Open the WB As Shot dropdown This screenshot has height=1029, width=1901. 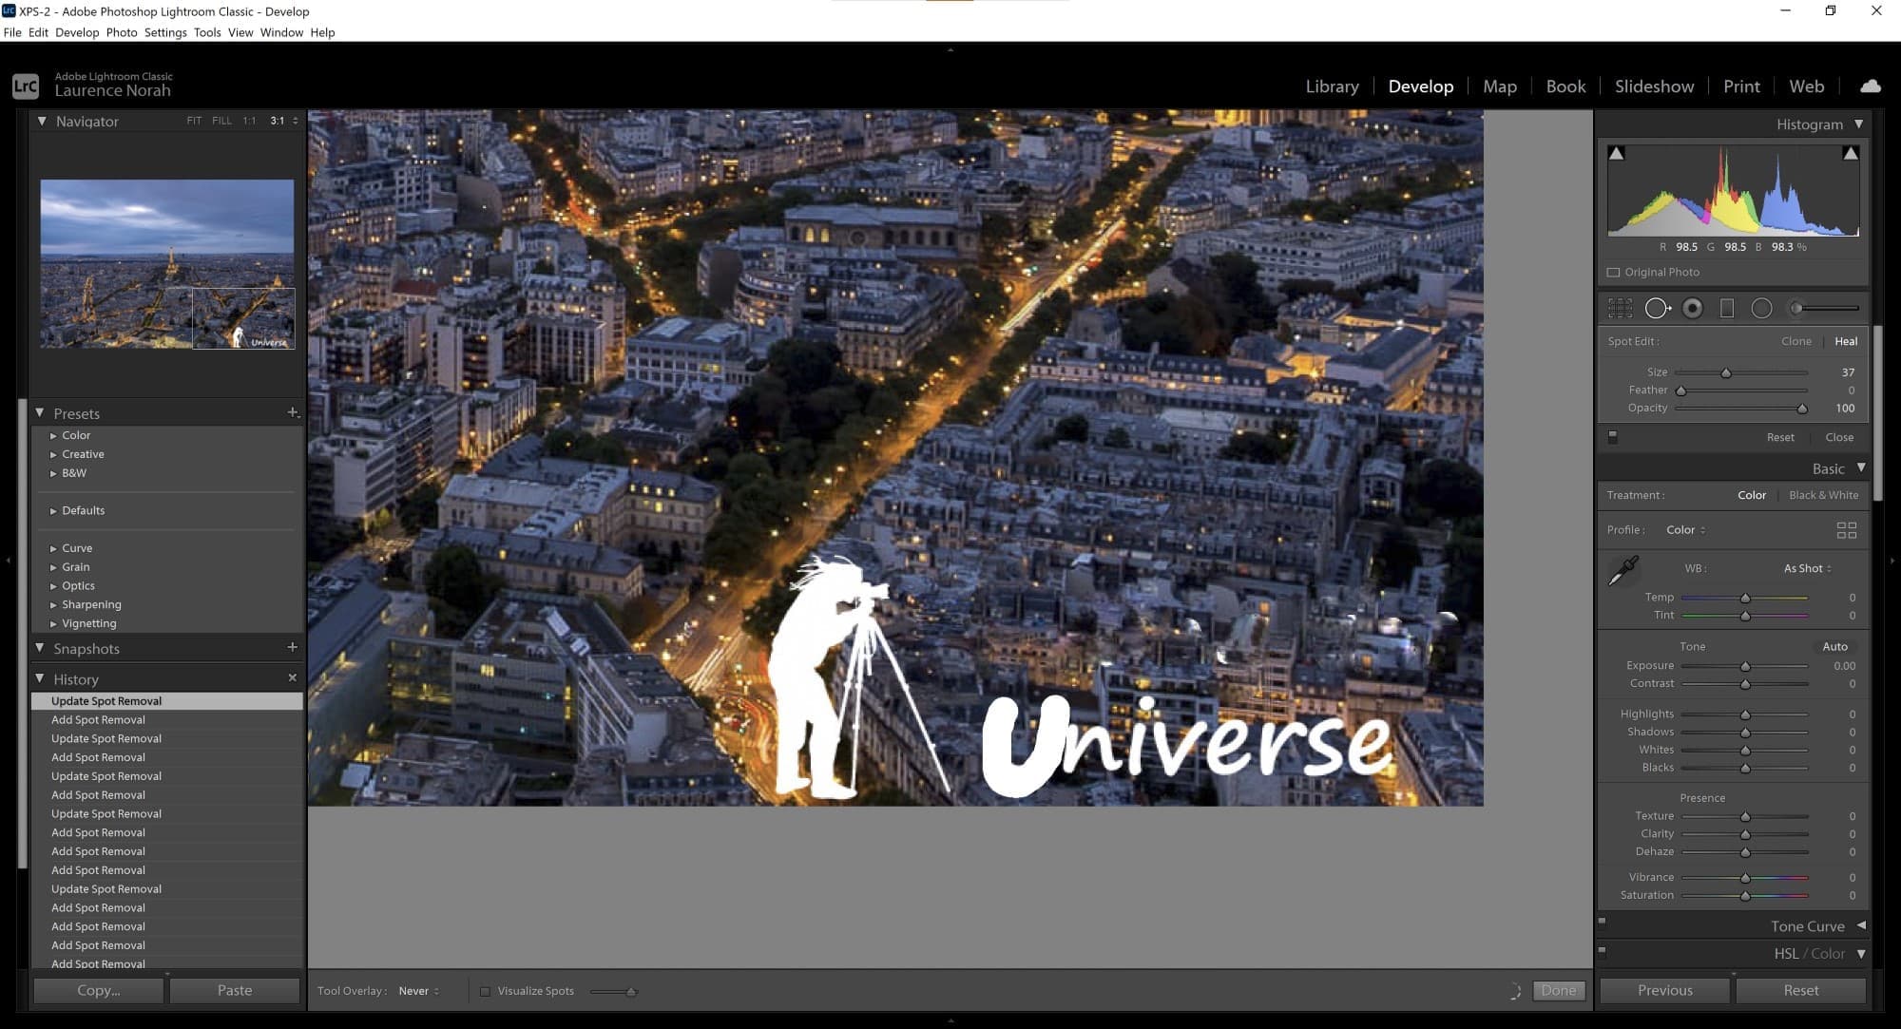click(1807, 568)
